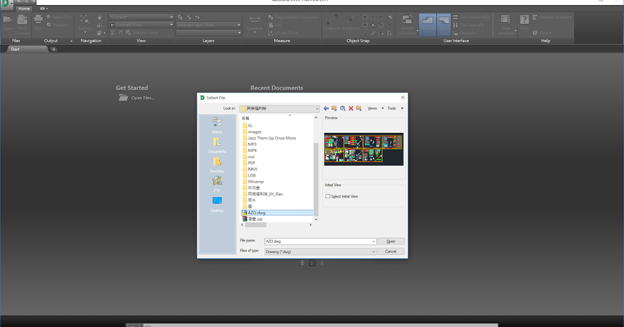The height and width of the screenshot is (327, 624).
Task: Open the Favorites location in sidebar
Action: pos(217,165)
